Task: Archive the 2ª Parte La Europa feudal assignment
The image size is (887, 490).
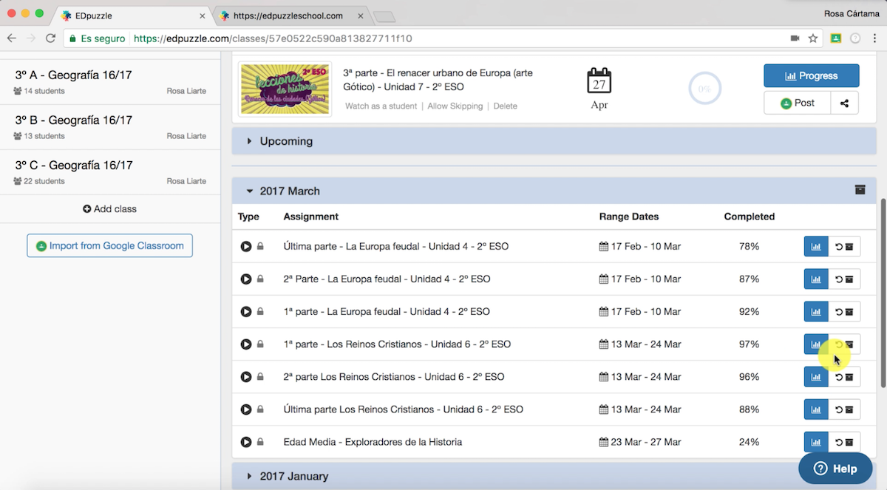Action: [x=844, y=279]
